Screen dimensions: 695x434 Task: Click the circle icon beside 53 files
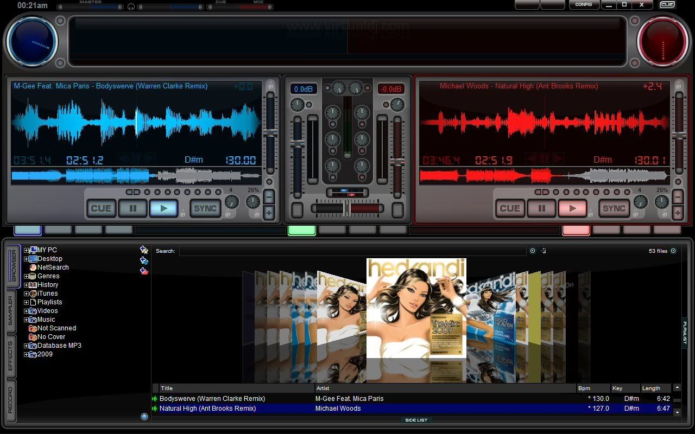673,251
